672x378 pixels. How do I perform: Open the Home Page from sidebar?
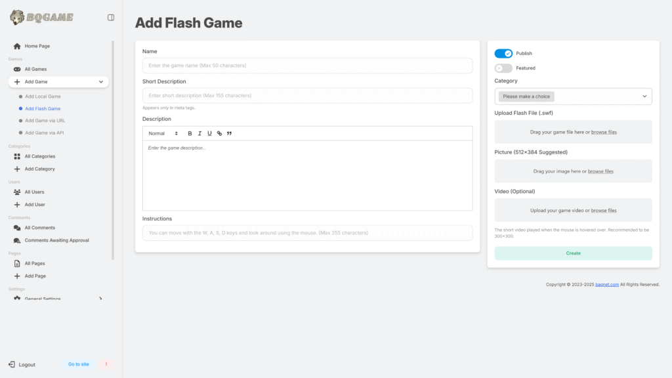[x=37, y=46]
